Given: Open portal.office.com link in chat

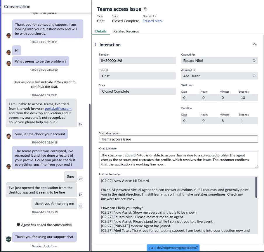Looking at the screenshot, I should [x=58, y=108].
